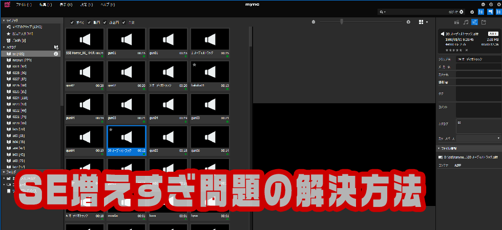The height and width of the screenshot is (230, 502).
Task: Open the 表示 menu
Action: click(x=66, y=5)
